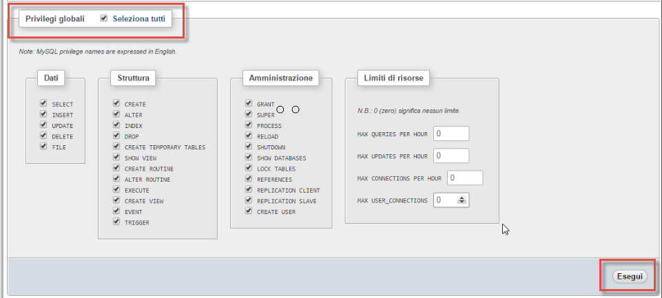
Task: Focus the MAX USER_CONNECTIONS field
Action: point(451,200)
